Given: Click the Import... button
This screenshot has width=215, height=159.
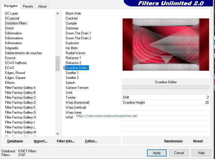Looking at the screenshot, I should coord(41,141).
